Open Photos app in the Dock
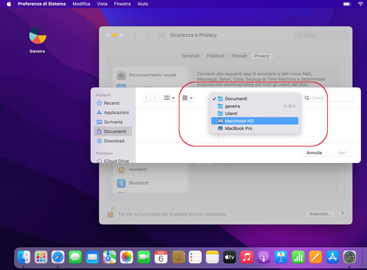Screen dimensions: 367x270 (127, 257)
